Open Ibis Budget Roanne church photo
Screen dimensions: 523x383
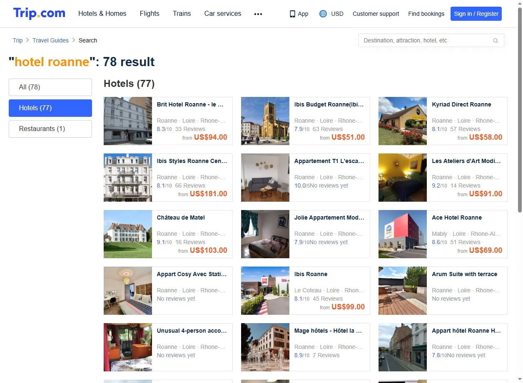pyautogui.click(x=265, y=121)
